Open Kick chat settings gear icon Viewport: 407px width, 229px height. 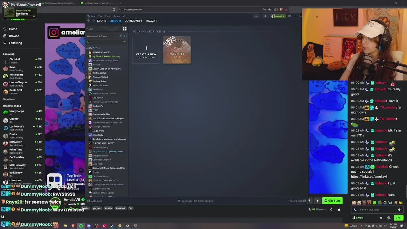click(x=381, y=218)
